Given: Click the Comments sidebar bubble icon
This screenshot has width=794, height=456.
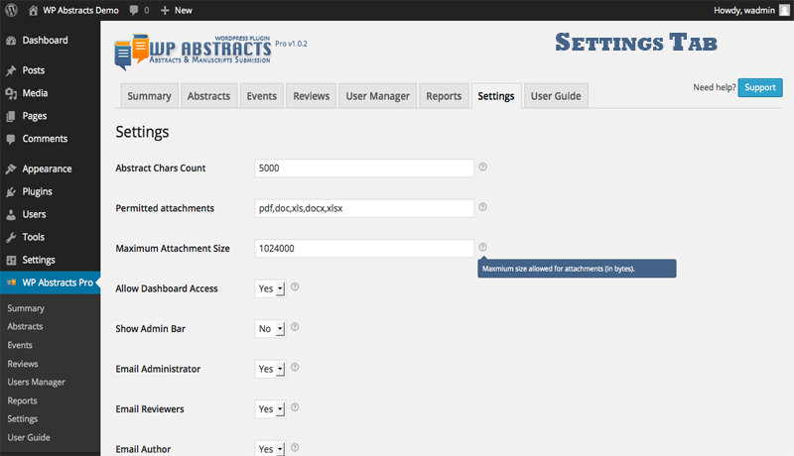Looking at the screenshot, I should [11, 139].
